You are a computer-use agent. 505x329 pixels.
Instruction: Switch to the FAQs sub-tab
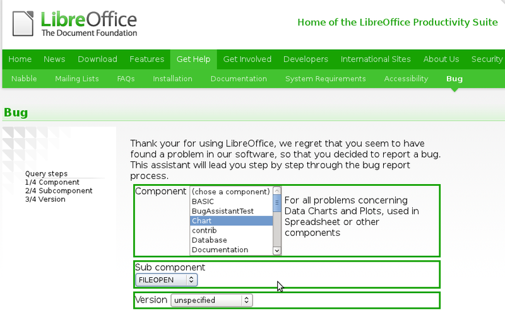[x=126, y=79]
